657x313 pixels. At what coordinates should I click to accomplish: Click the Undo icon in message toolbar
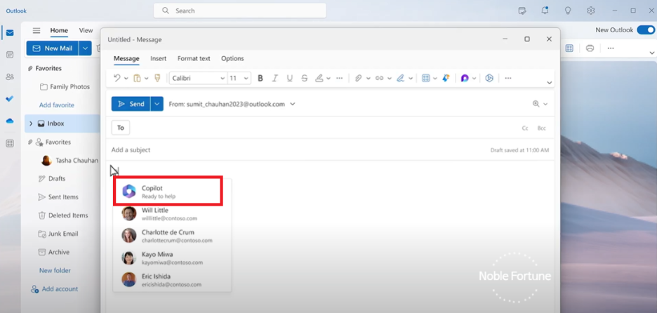point(117,78)
